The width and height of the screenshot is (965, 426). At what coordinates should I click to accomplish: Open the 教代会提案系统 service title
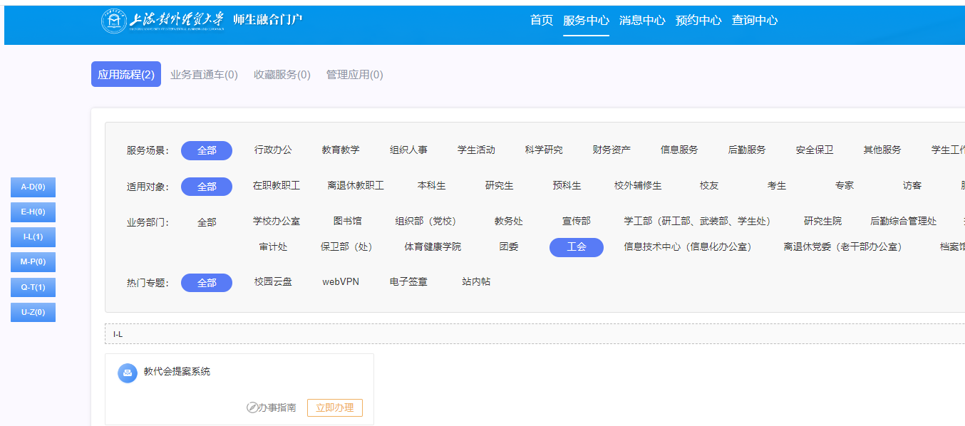(177, 371)
